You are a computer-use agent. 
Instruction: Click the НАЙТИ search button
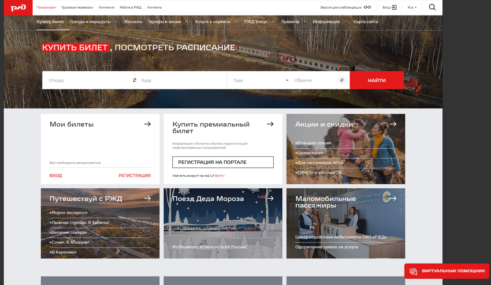377,80
